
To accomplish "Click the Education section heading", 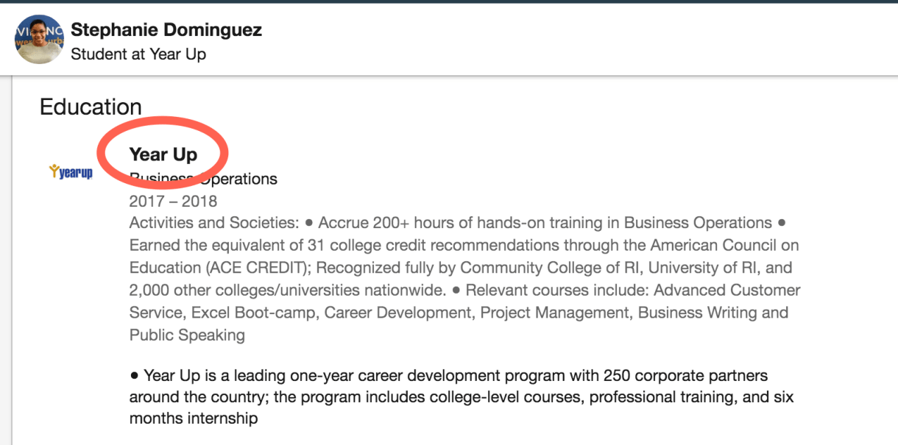I will (x=91, y=107).
